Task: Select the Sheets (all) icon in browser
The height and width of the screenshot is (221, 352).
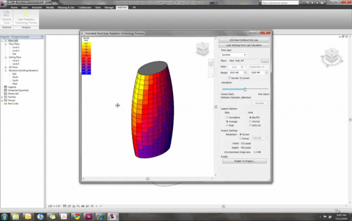Action: tap(5, 94)
